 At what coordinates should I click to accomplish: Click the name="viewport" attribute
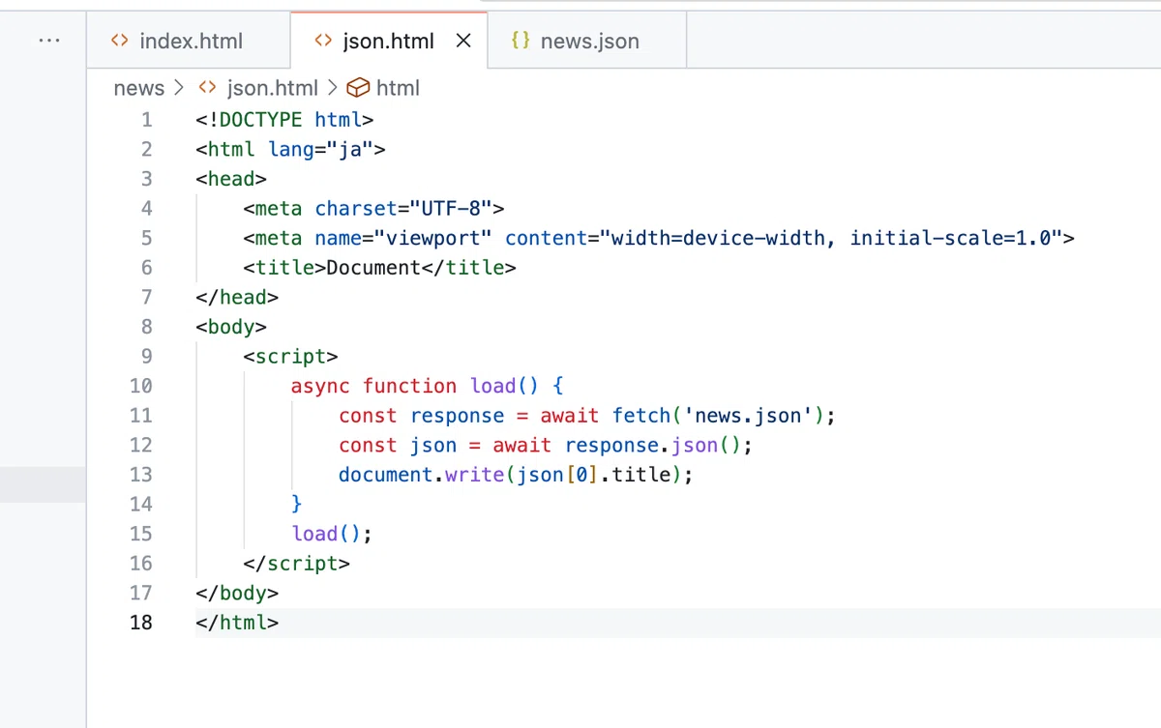(x=404, y=238)
